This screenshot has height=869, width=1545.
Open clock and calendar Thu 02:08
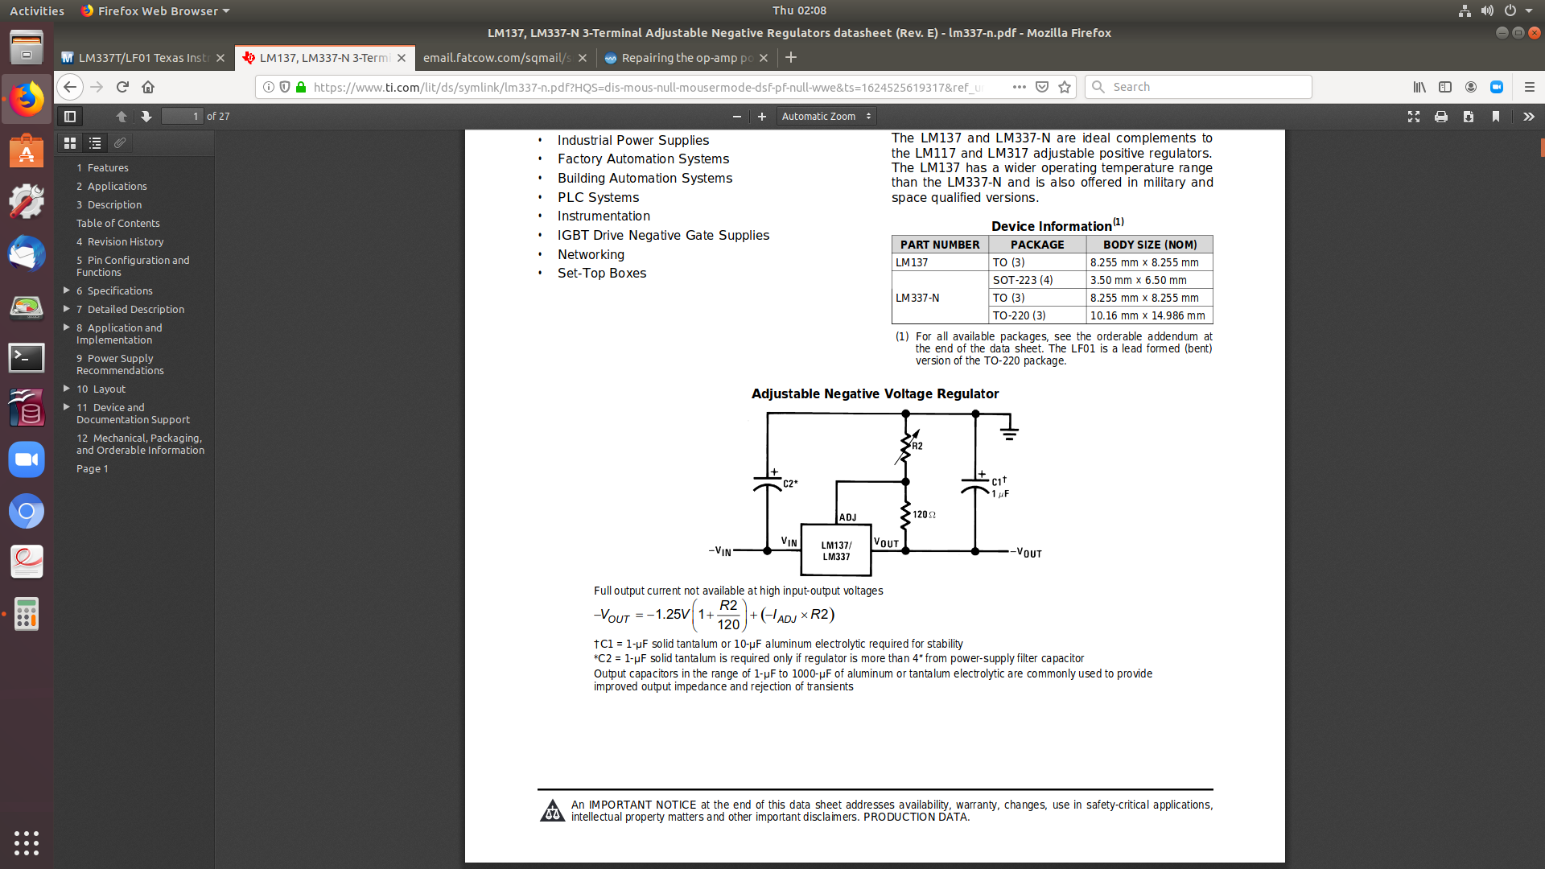[x=799, y=10]
